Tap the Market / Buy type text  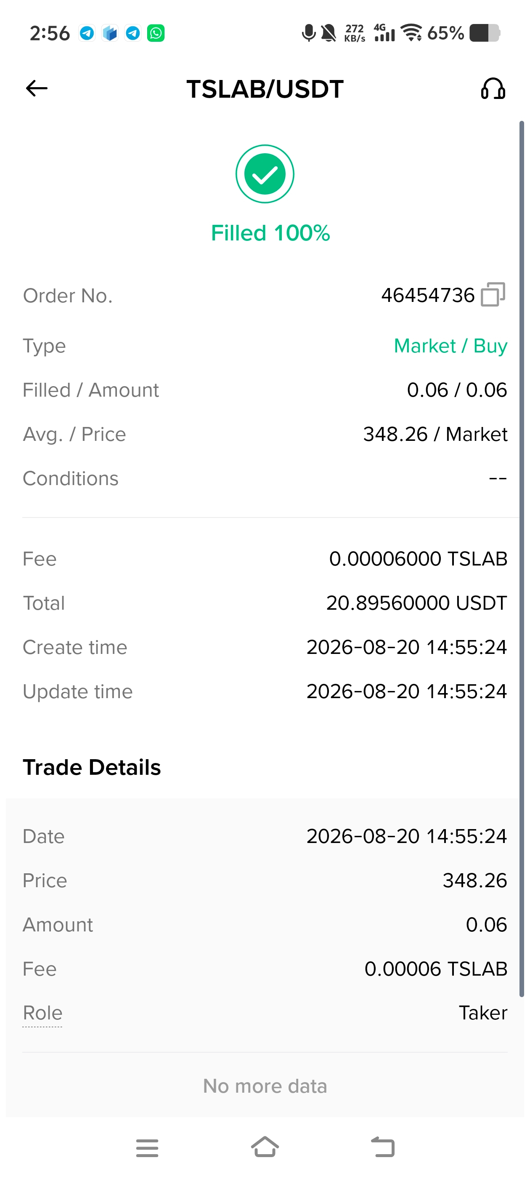450,346
